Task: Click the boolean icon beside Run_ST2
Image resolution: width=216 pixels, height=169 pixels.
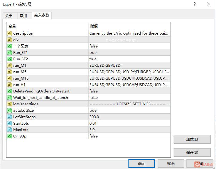Action: pyautogui.click(x=10, y=59)
